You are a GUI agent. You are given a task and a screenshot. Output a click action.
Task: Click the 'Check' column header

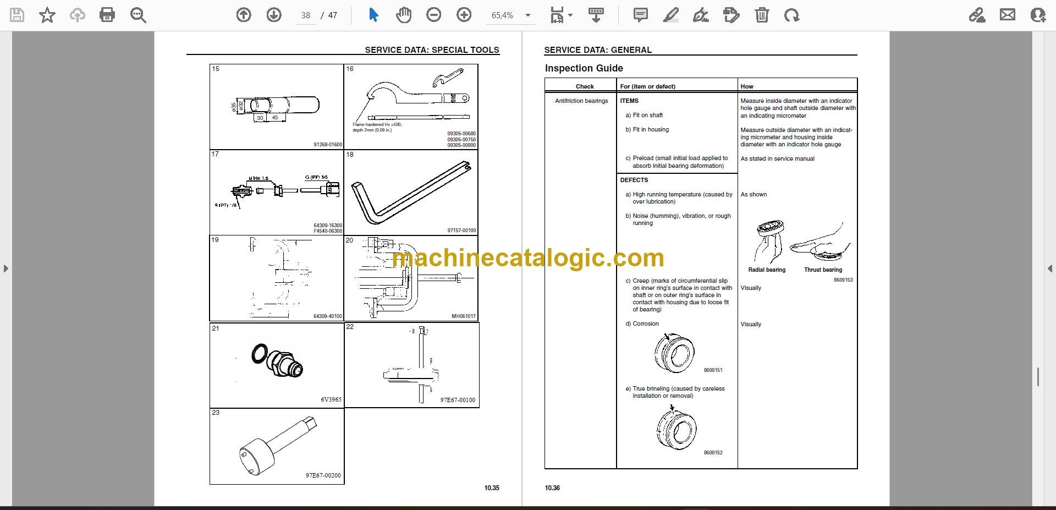[x=585, y=86]
